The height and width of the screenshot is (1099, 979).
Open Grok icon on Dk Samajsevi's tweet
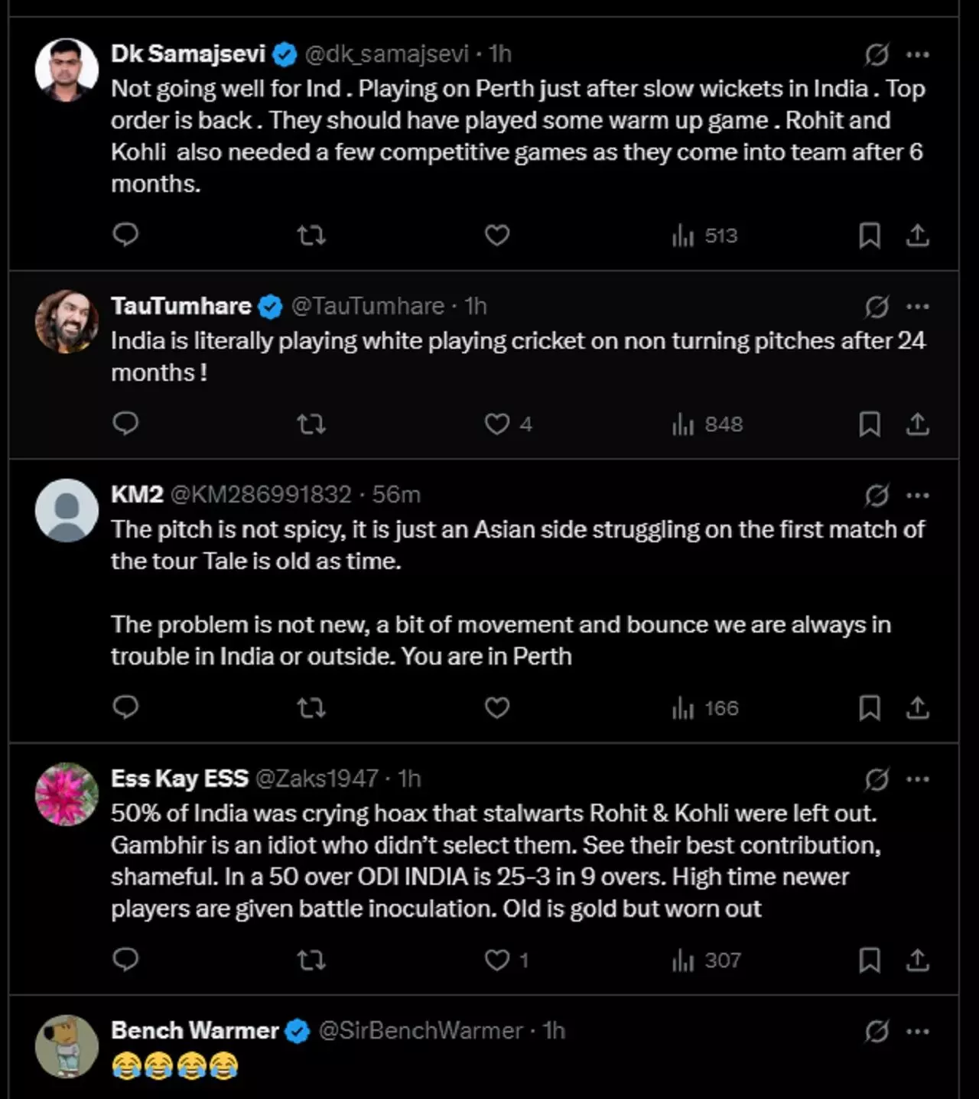[x=877, y=54]
